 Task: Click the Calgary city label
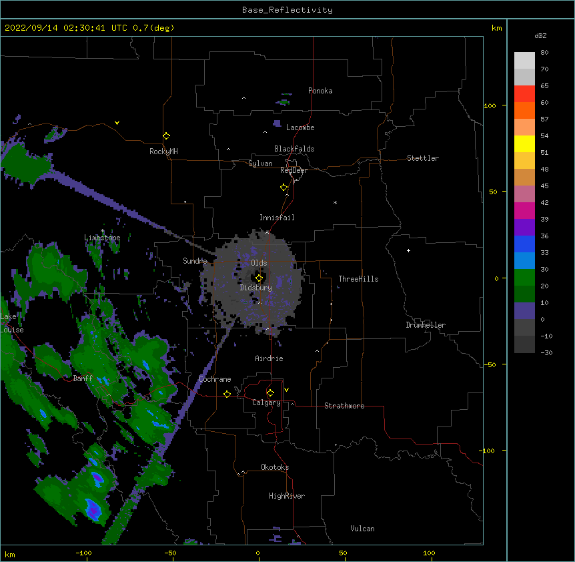click(266, 402)
